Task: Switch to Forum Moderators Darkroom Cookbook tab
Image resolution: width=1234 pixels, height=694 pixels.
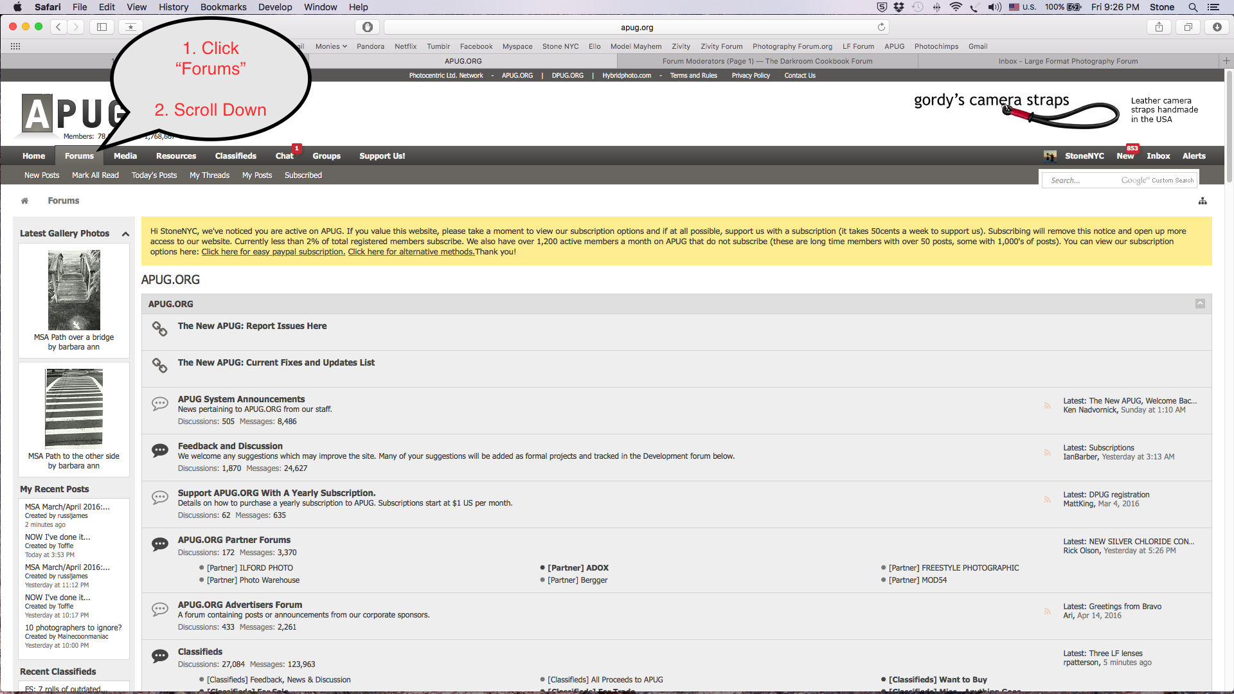Action: [767, 61]
